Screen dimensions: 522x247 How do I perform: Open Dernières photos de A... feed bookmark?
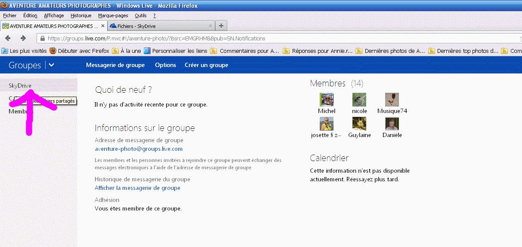click(390, 51)
